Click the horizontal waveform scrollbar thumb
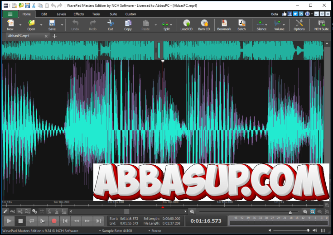This screenshot has width=333, height=235. tap(126, 211)
